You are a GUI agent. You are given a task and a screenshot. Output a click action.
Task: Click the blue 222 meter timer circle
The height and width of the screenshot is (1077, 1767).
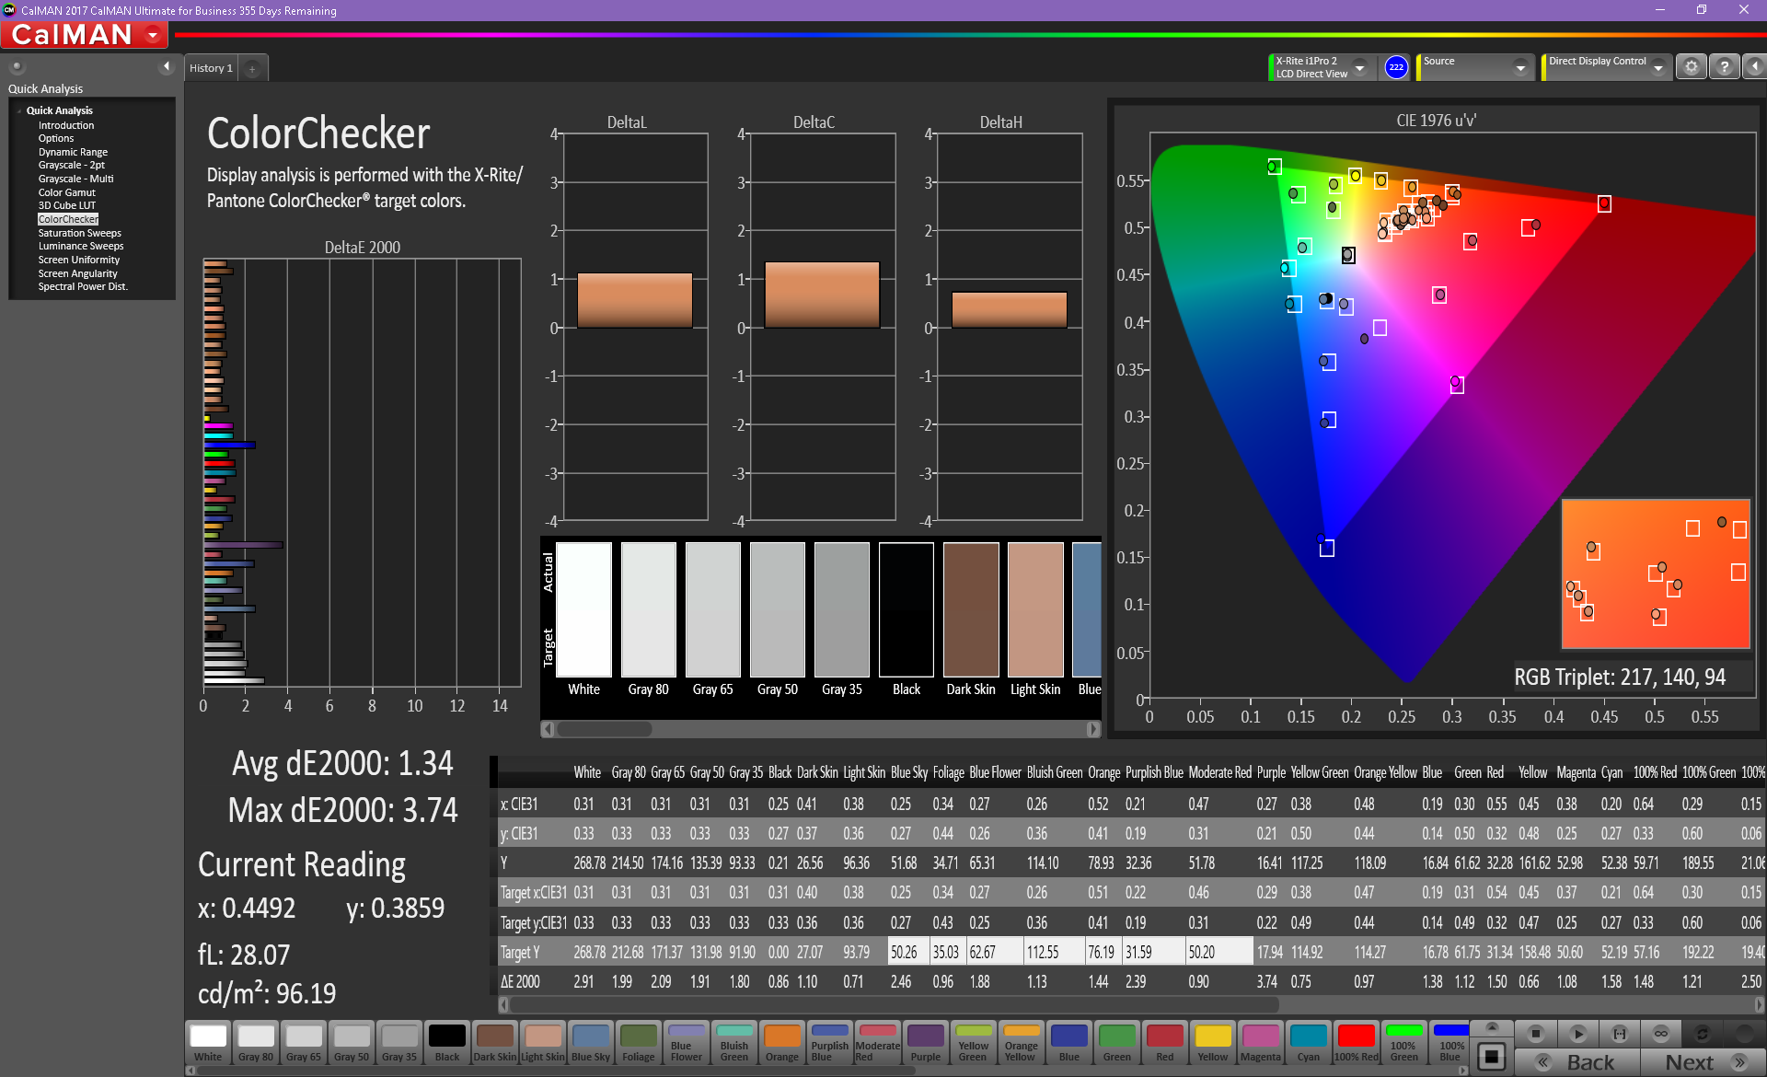1396,66
